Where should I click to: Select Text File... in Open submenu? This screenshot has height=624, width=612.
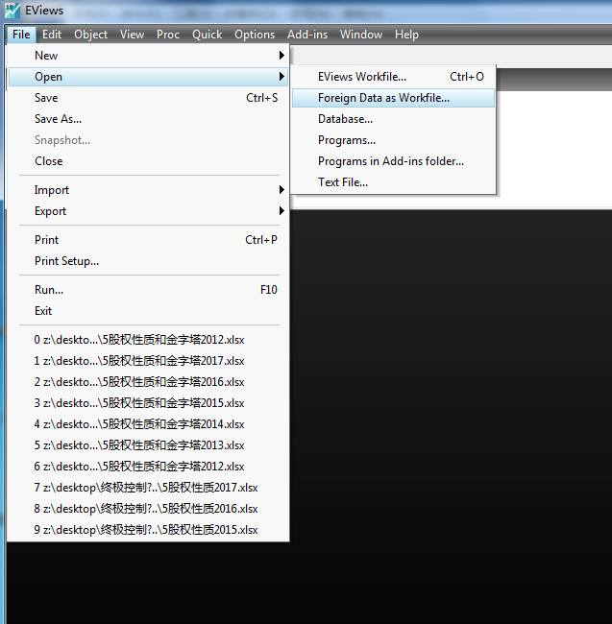pyautogui.click(x=393, y=182)
